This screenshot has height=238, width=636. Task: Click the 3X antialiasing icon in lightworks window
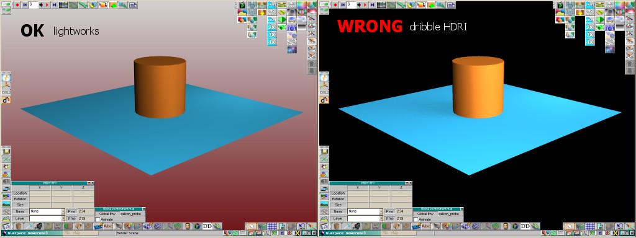pyautogui.click(x=272, y=35)
